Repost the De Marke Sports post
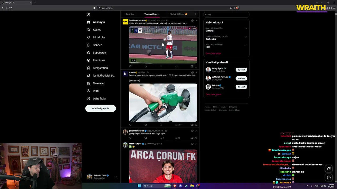 (x=146, y=67)
